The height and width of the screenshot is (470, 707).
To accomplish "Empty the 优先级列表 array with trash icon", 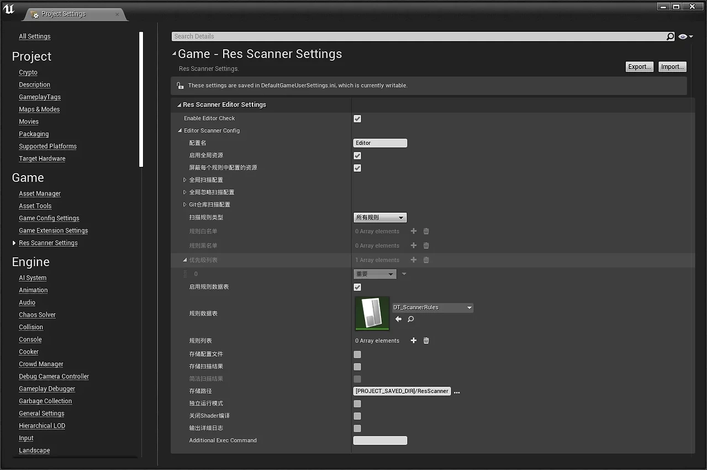I will (426, 260).
